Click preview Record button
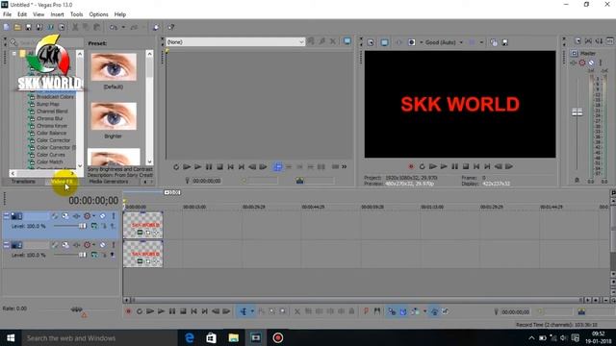Viewport: 616px width, 346px height. pos(411,166)
